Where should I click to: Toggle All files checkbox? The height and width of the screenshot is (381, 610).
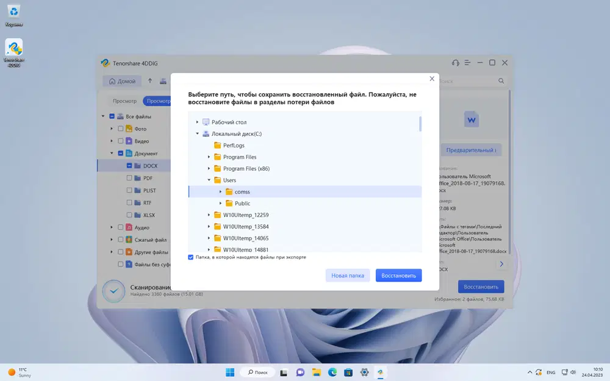pos(112,116)
